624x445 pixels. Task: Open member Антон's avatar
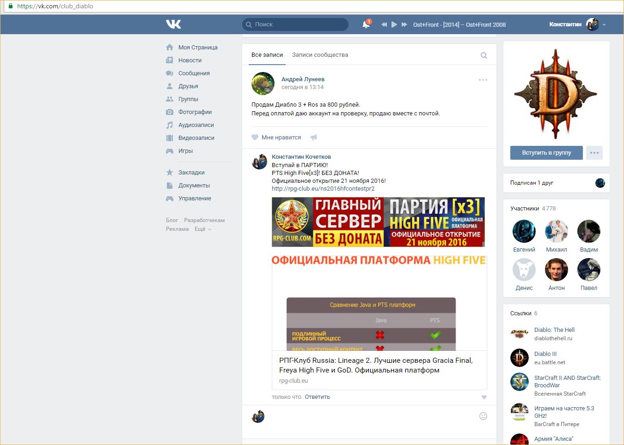[x=557, y=270]
